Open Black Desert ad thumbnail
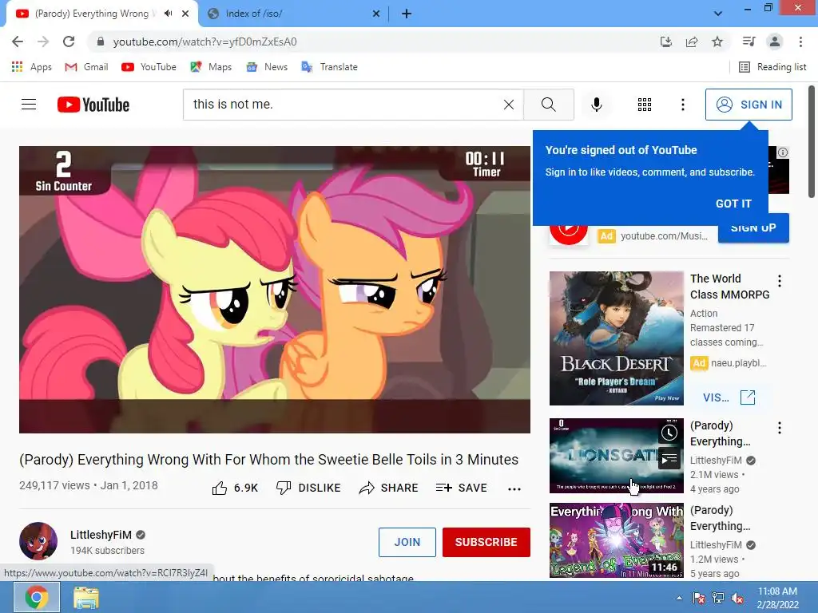This screenshot has height=613, width=818. click(616, 338)
